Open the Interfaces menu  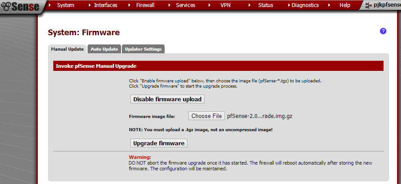(x=106, y=5)
